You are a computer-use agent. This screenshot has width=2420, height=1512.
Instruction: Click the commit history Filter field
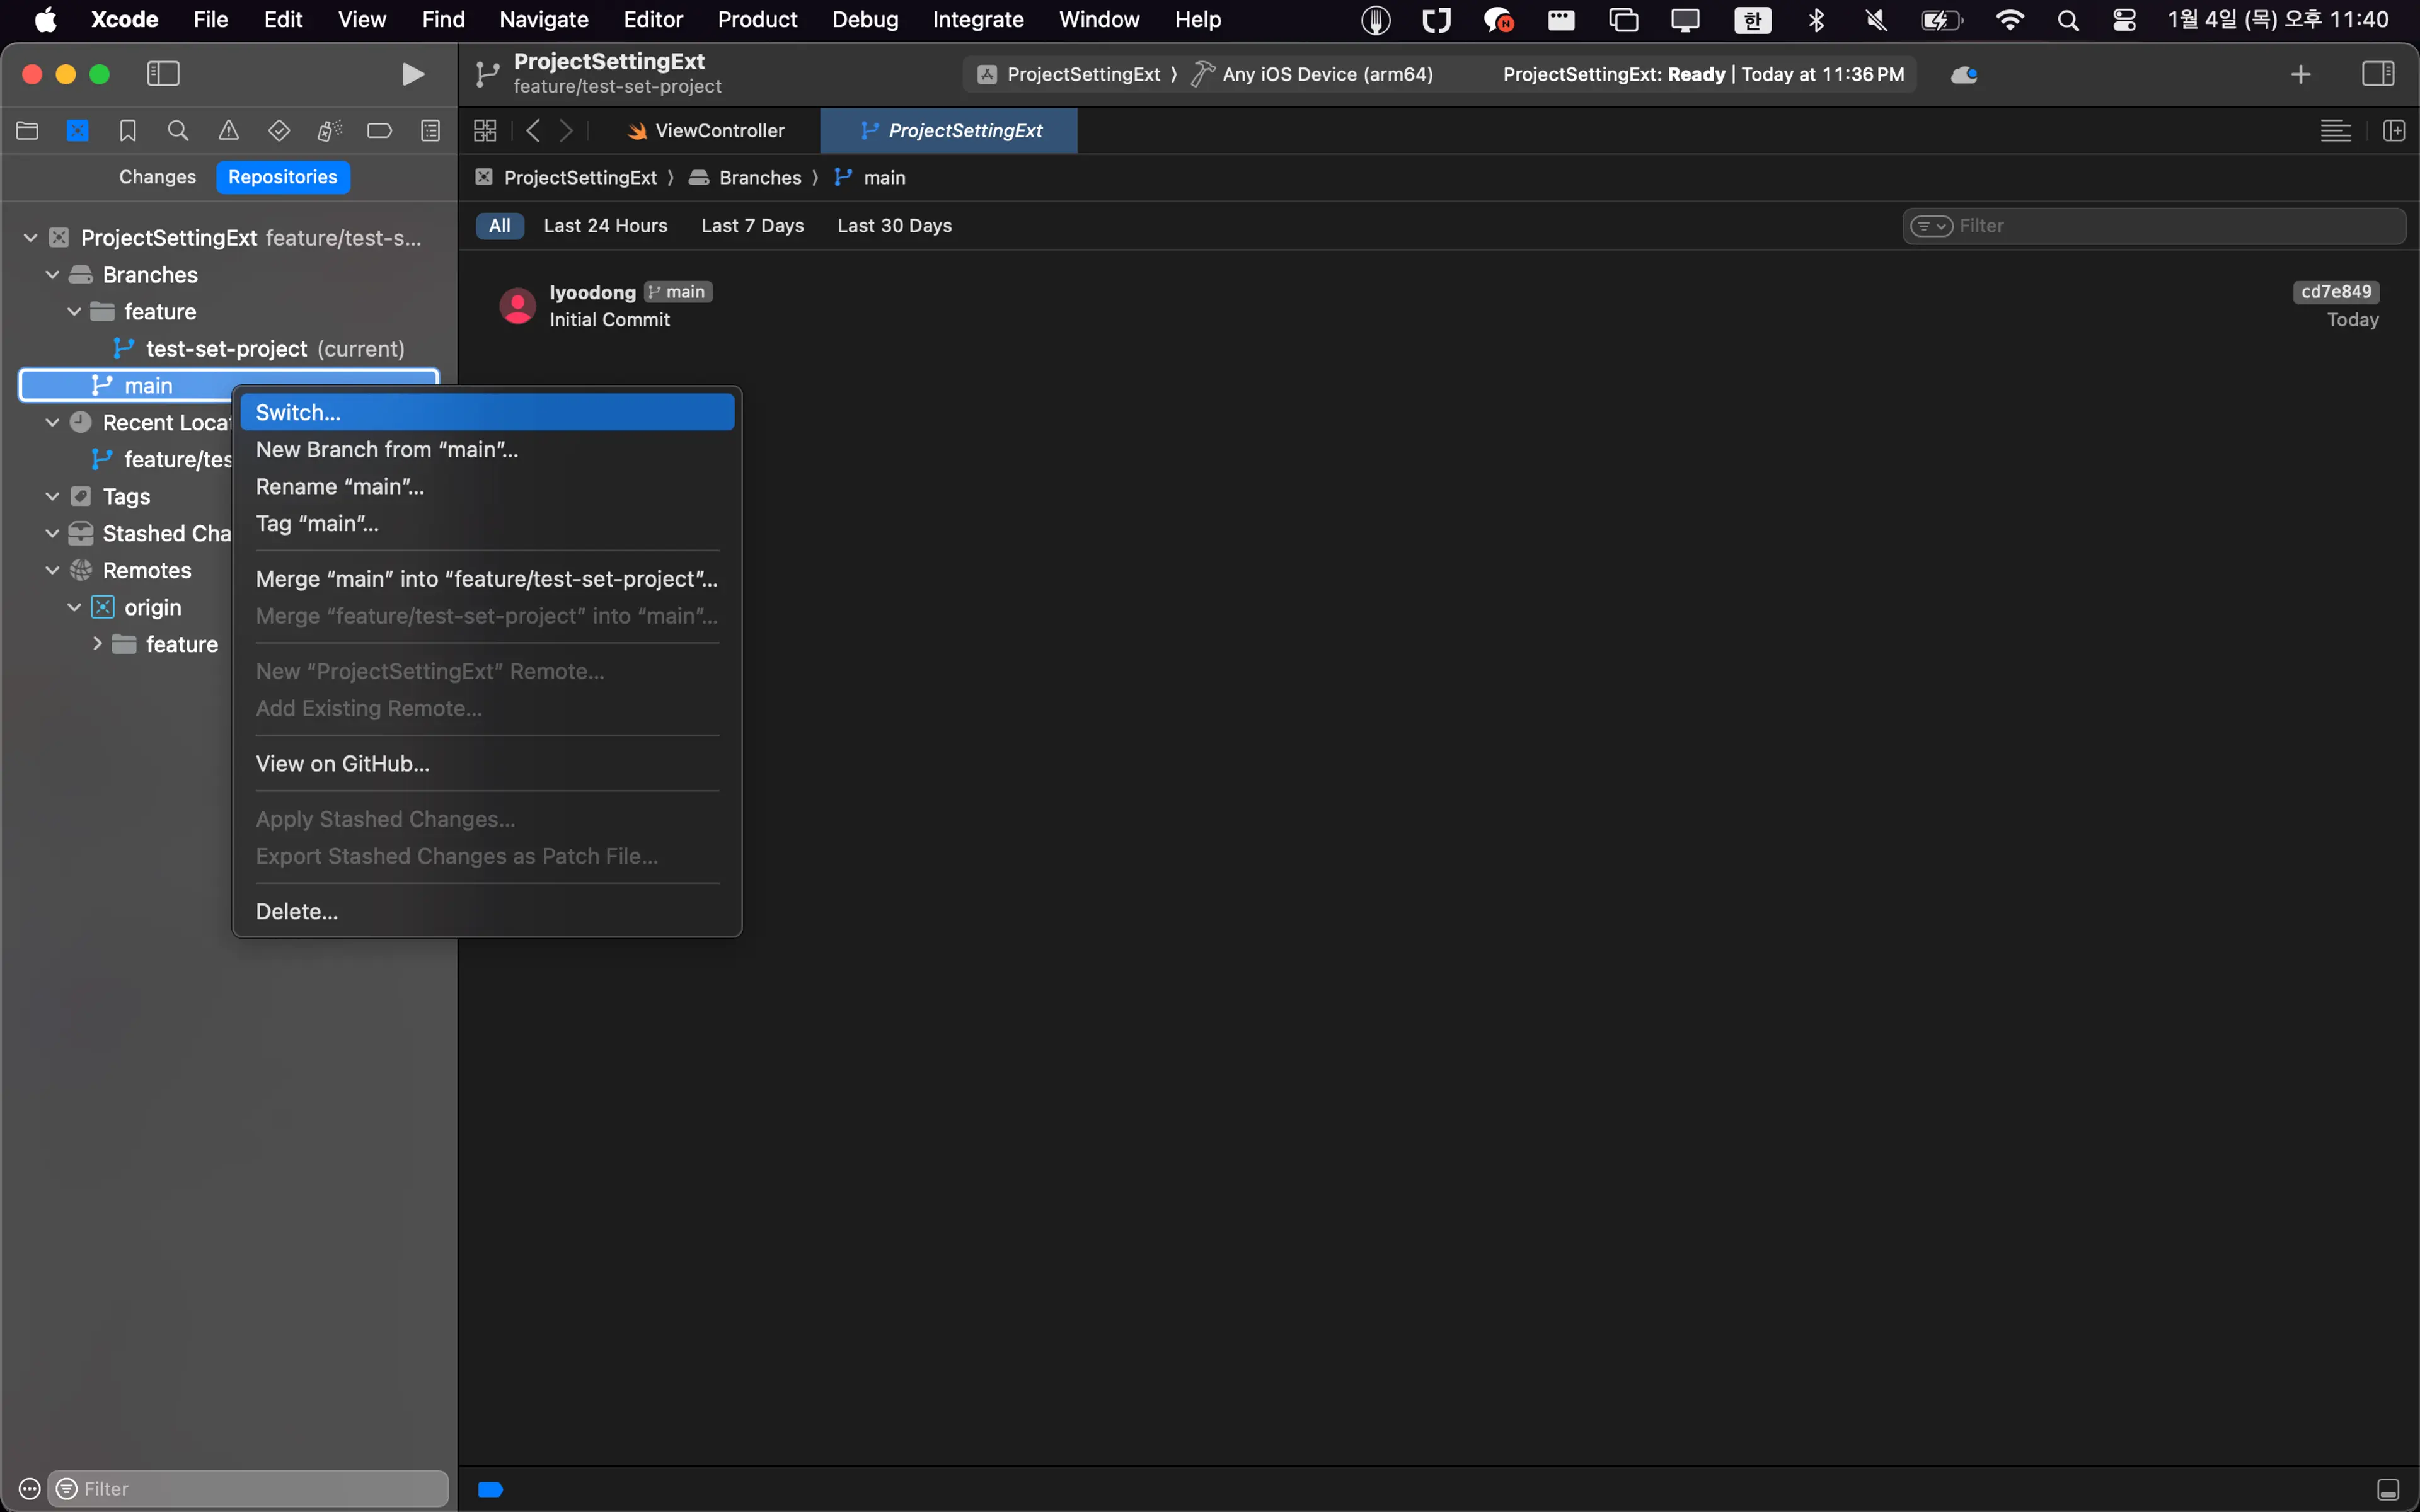(x=2154, y=226)
